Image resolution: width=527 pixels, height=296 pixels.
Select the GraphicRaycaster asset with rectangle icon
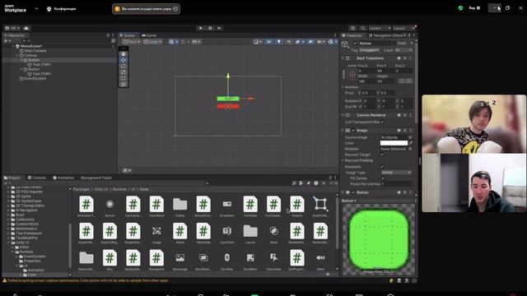[x=320, y=206]
